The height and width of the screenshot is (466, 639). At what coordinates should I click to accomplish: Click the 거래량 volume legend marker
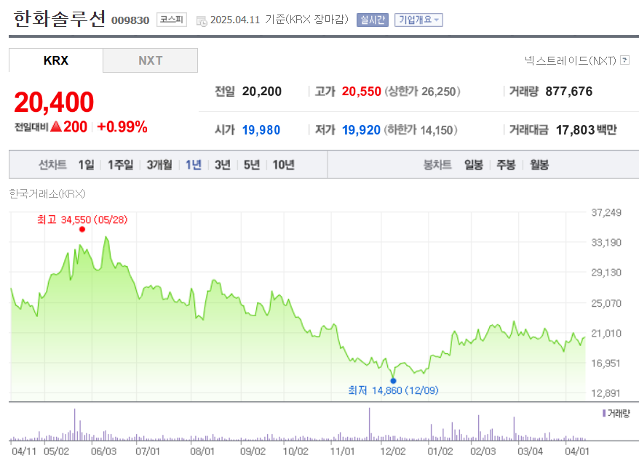pos(604,414)
